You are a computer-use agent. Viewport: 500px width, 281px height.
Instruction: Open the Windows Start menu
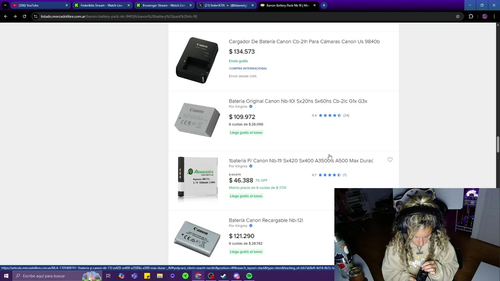pyautogui.click(x=6, y=276)
